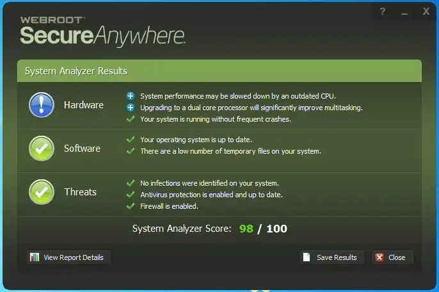This screenshot has width=439, height=292.
Task: Minimize the SecureAnywhere window
Action: click(x=404, y=13)
